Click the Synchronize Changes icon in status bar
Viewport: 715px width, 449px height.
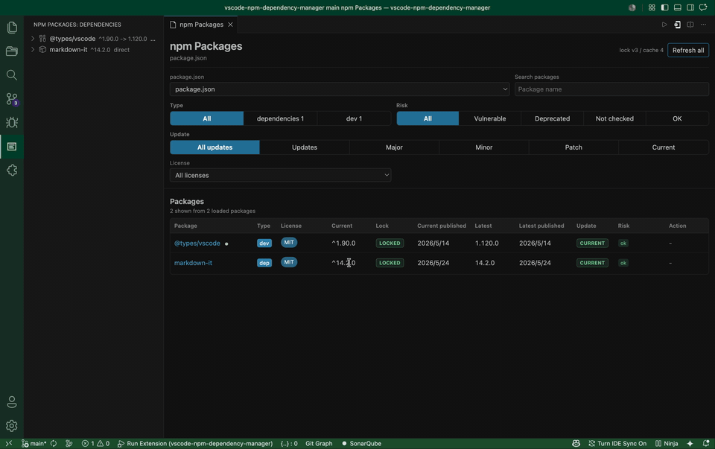54,444
